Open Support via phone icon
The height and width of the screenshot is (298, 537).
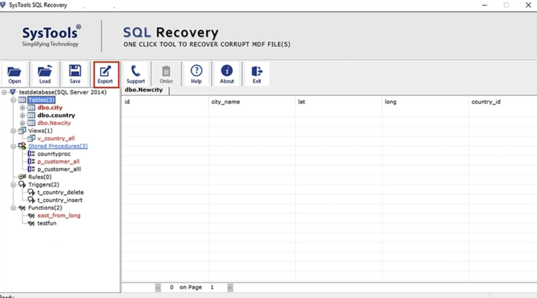click(136, 71)
